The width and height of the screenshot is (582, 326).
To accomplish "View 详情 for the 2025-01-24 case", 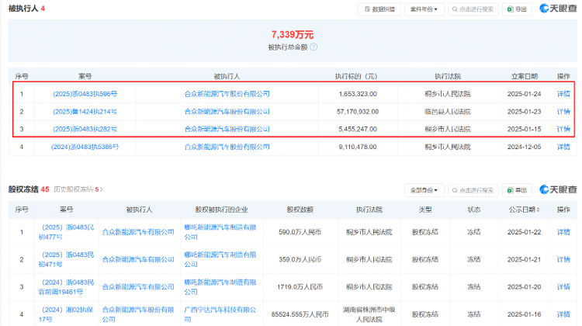I will [563, 94].
